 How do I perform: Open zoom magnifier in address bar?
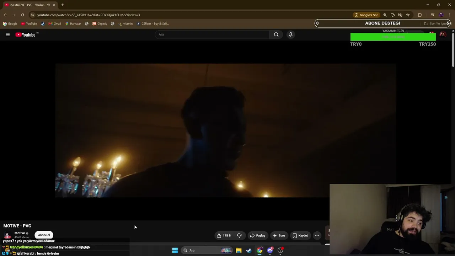click(385, 15)
